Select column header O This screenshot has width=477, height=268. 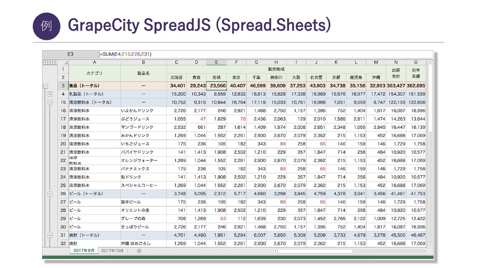(416, 62)
